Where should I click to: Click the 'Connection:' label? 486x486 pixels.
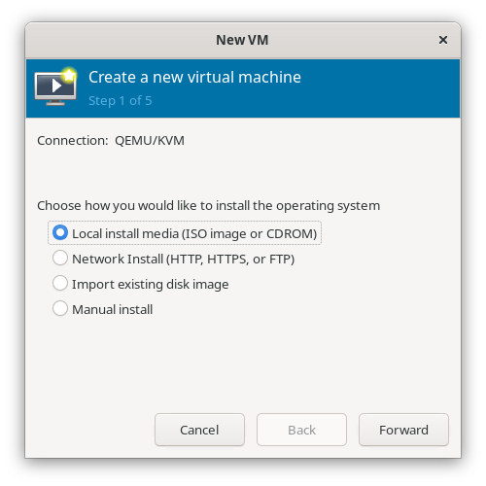click(73, 141)
